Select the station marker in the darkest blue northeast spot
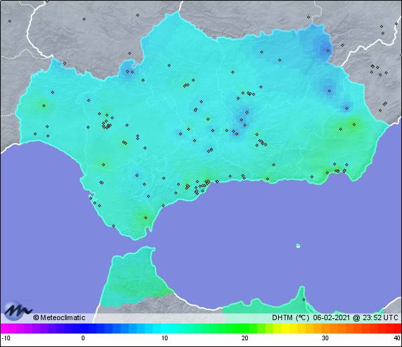 [328, 50]
